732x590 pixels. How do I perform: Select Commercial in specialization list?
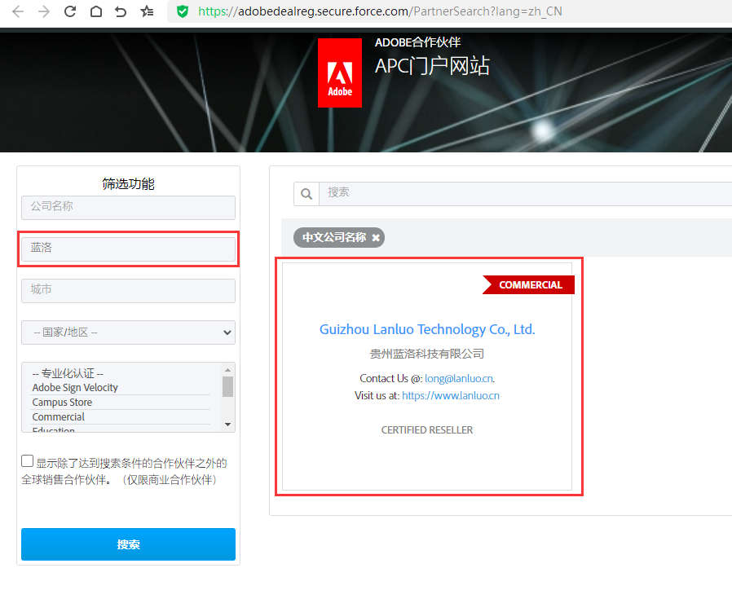coord(59,416)
